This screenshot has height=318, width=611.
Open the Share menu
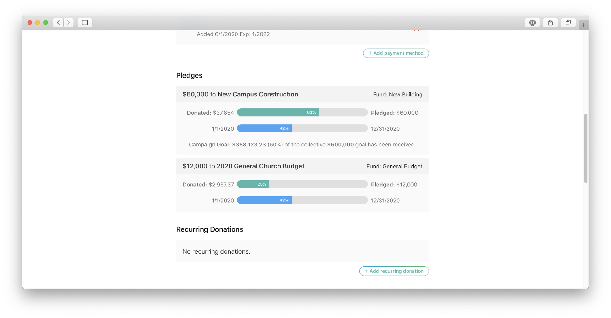point(550,23)
